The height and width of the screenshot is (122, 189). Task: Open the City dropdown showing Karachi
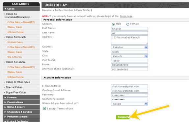129,56
